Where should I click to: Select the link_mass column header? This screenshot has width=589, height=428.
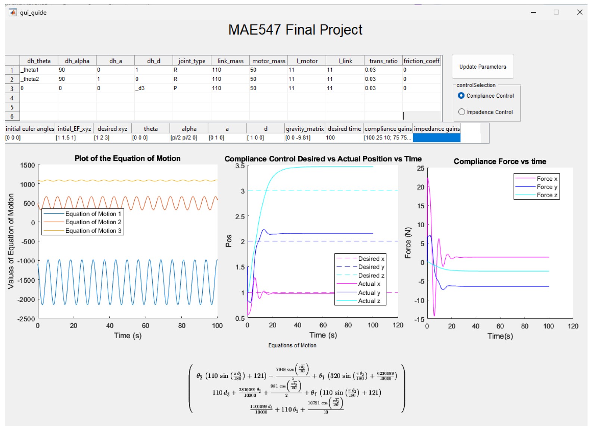click(x=230, y=61)
